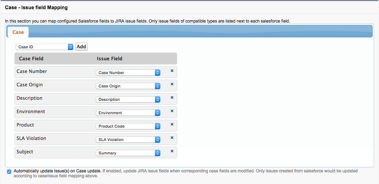The width and height of the screenshot is (379, 184).
Task: Open the Environment issue field dropdown
Action: pos(128,113)
